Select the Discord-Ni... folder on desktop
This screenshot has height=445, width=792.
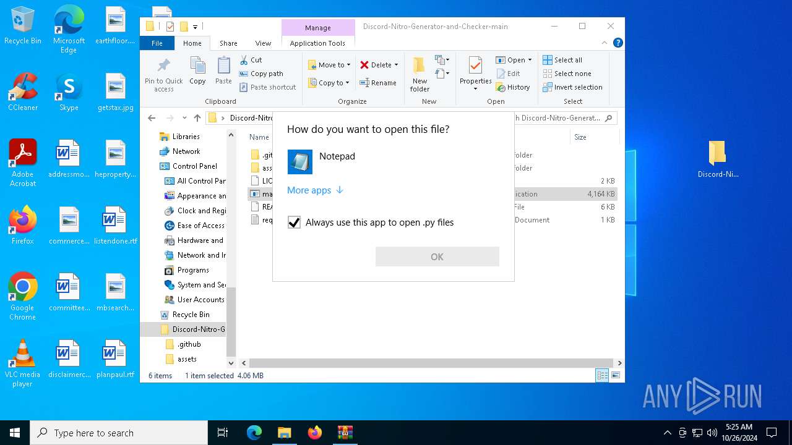[x=718, y=159]
